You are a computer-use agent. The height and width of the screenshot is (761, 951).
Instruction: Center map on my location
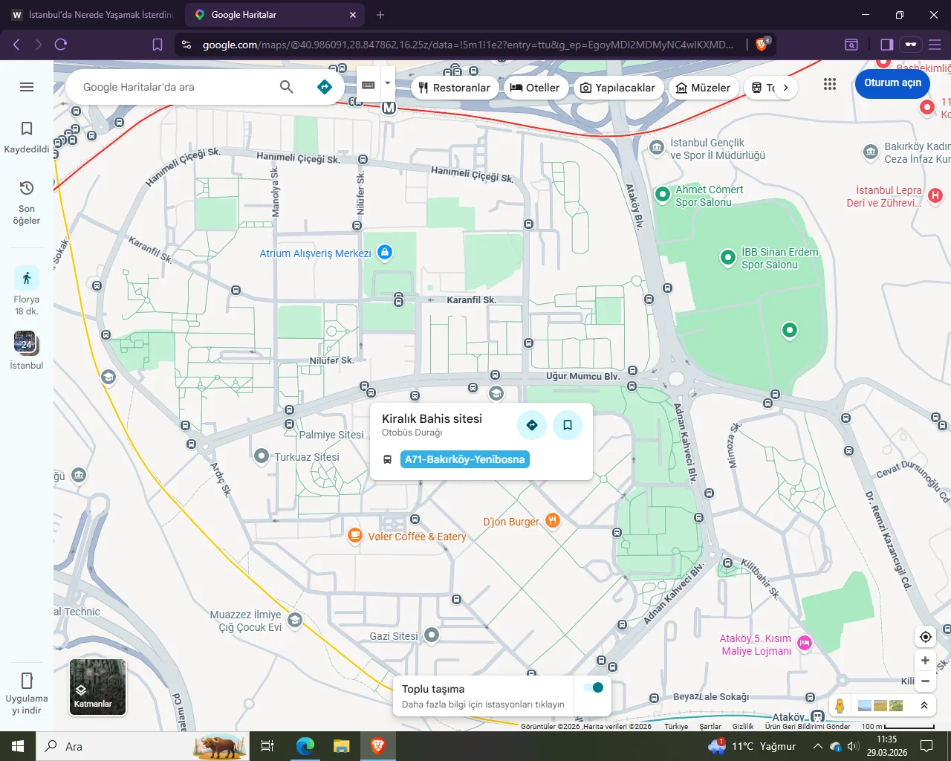pos(925,637)
